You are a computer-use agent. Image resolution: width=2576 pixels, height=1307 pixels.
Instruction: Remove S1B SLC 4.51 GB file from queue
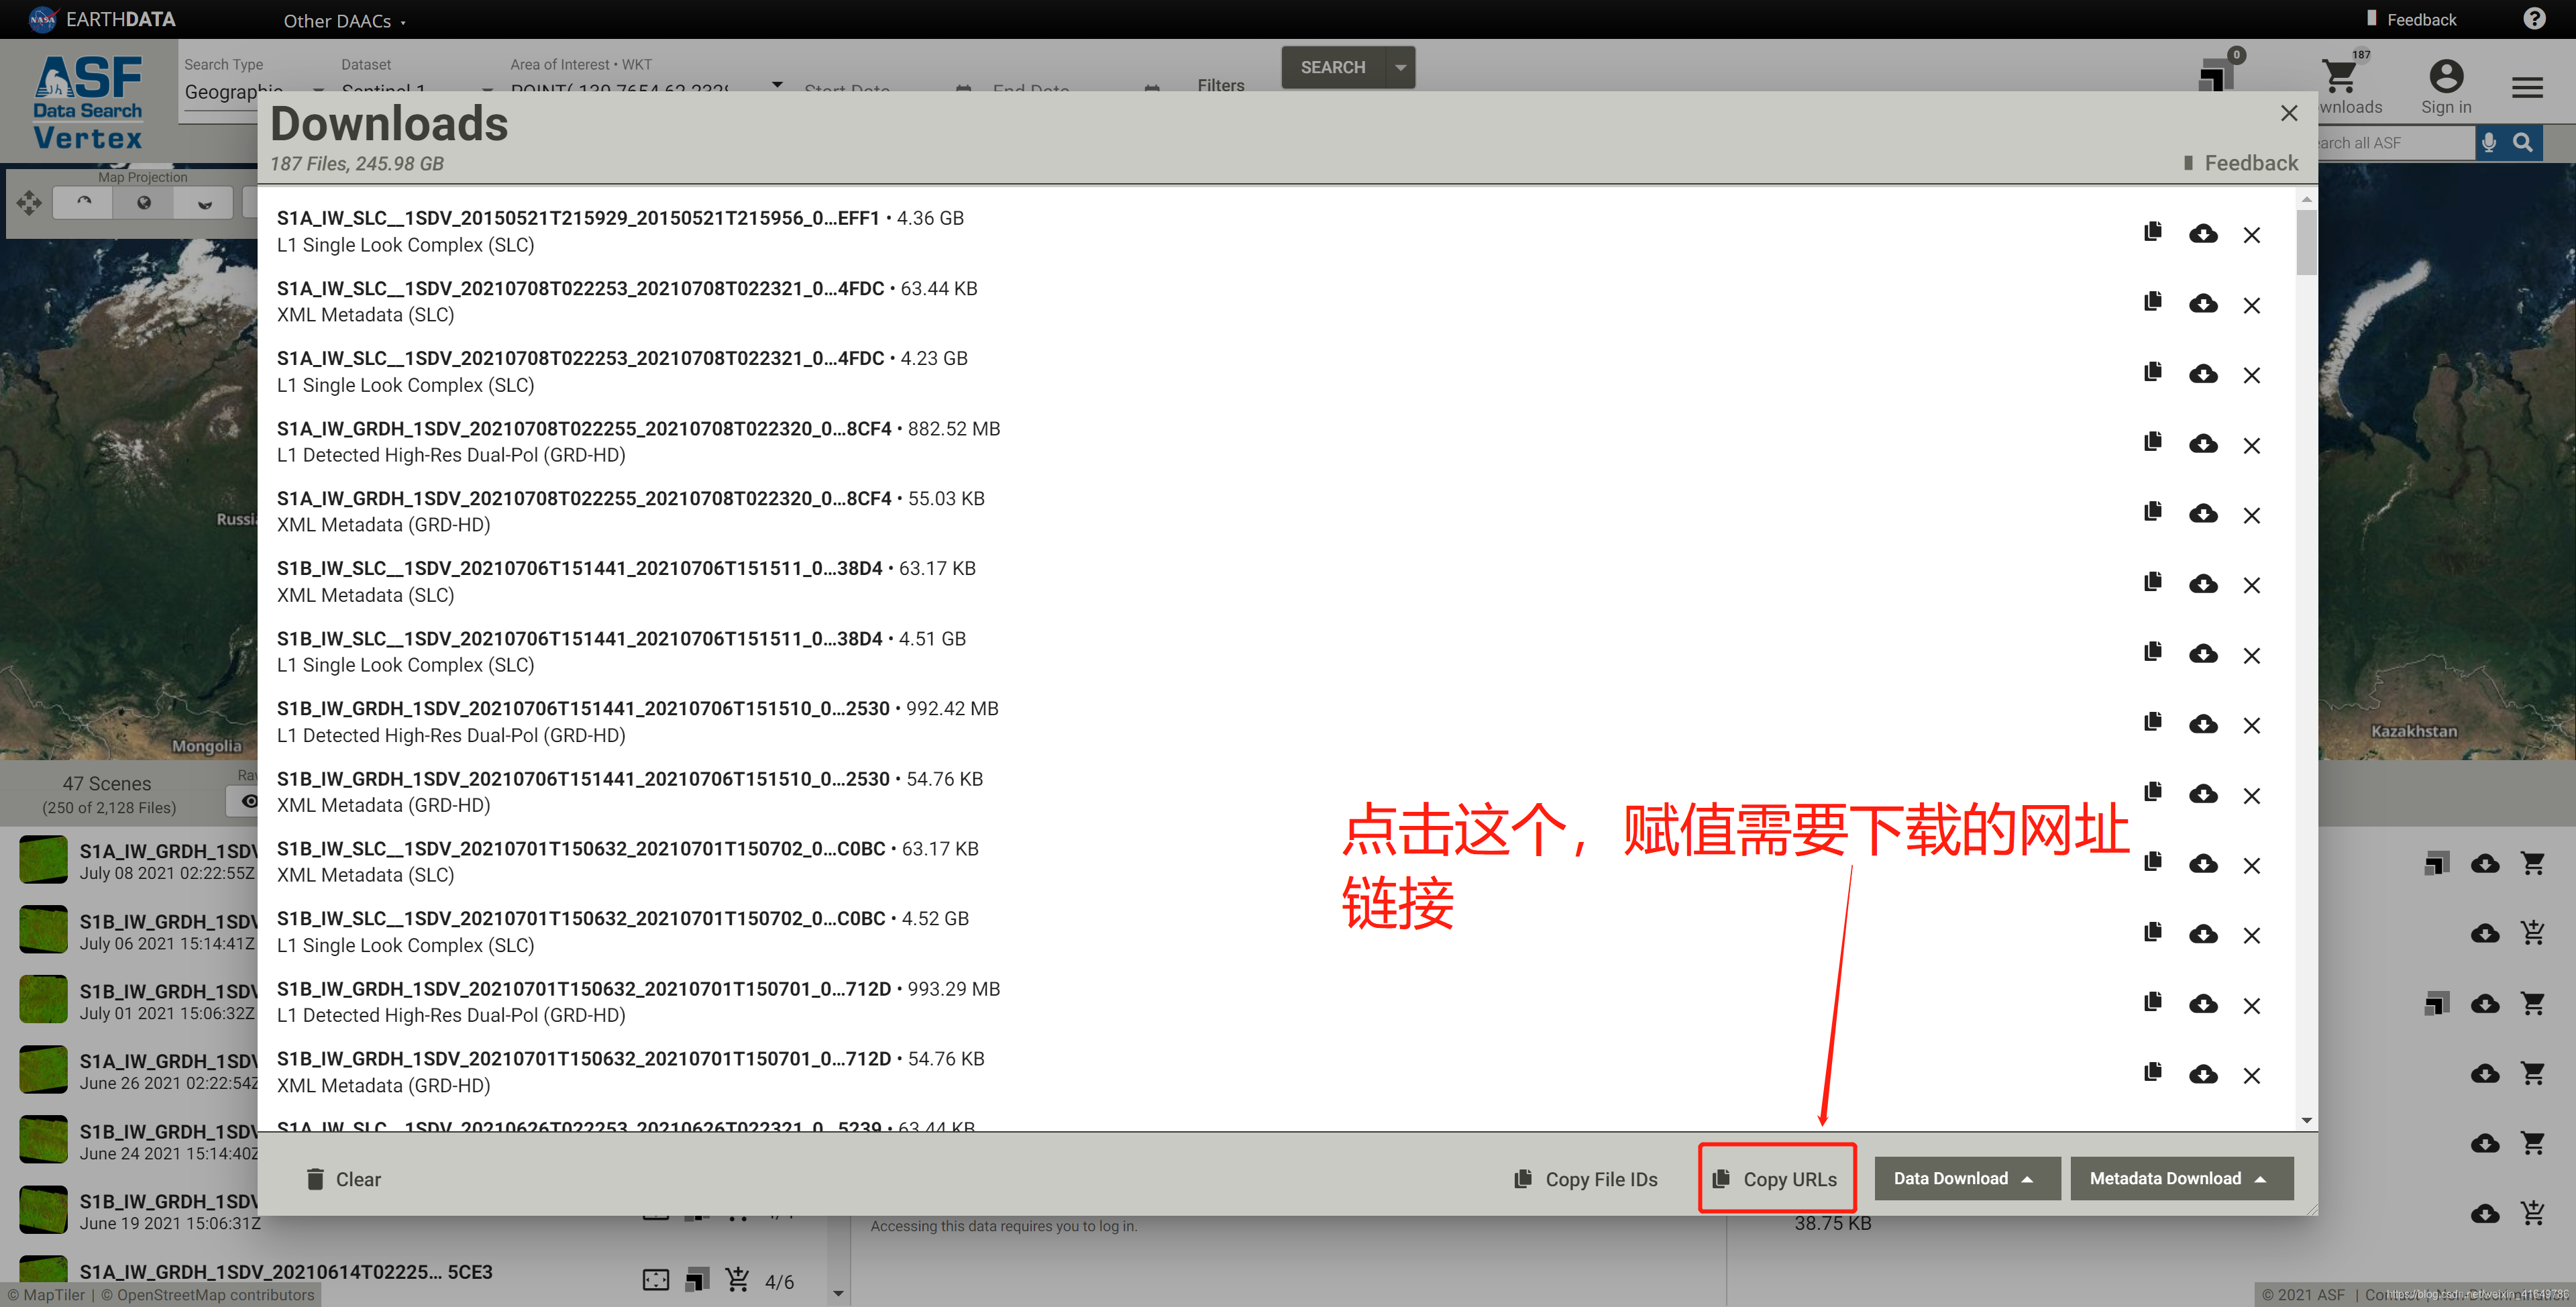pos(2251,656)
